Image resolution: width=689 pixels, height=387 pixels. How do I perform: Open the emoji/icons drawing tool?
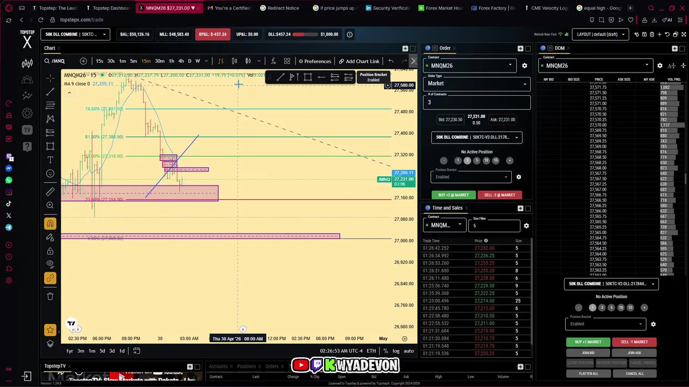point(50,174)
